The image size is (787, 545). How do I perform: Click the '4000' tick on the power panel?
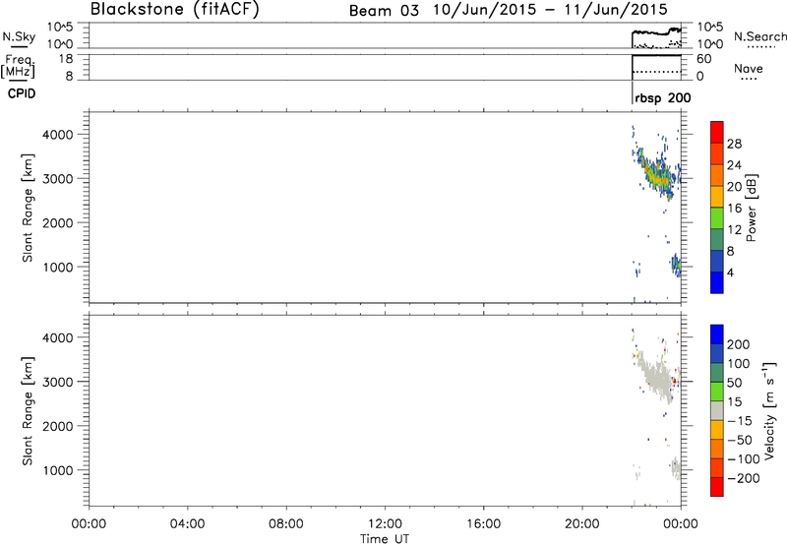(58, 135)
